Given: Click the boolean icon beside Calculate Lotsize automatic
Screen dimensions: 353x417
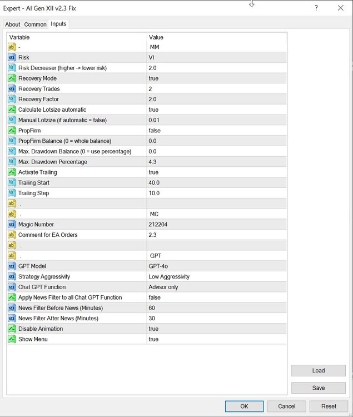Looking at the screenshot, I should (12, 110).
